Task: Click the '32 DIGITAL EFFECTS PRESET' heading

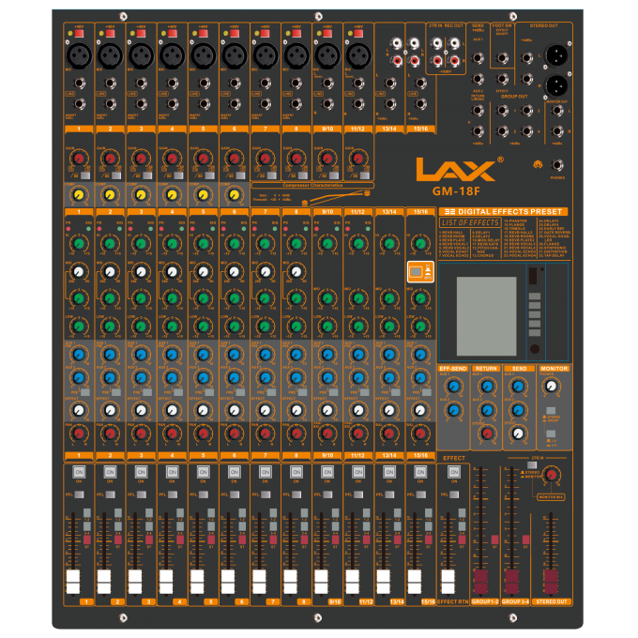Action: tap(503, 212)
